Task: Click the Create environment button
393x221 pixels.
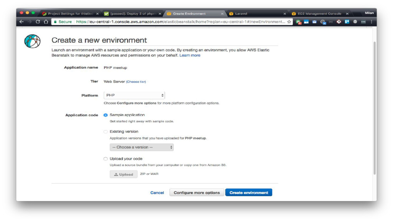Action: tap(249, 193)
